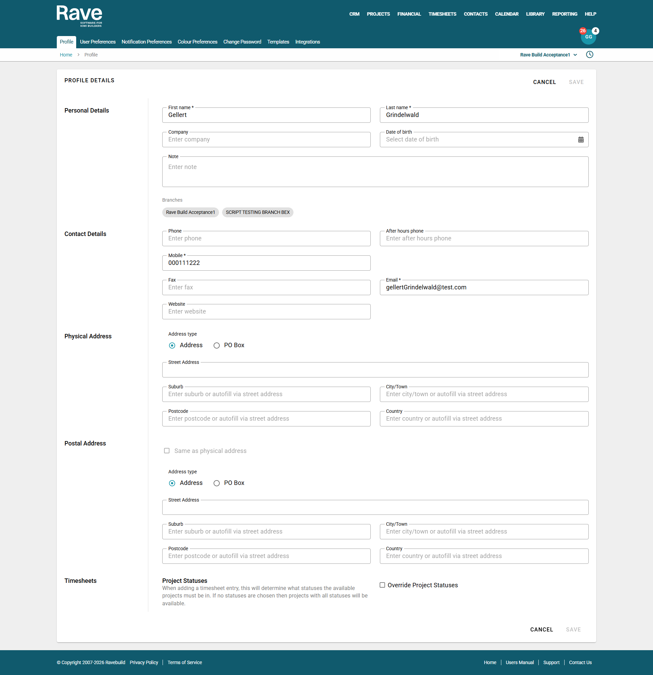Viewport: 653px width, 675px height.
Task: Click the Company input field
Action: tap(266, 139)
